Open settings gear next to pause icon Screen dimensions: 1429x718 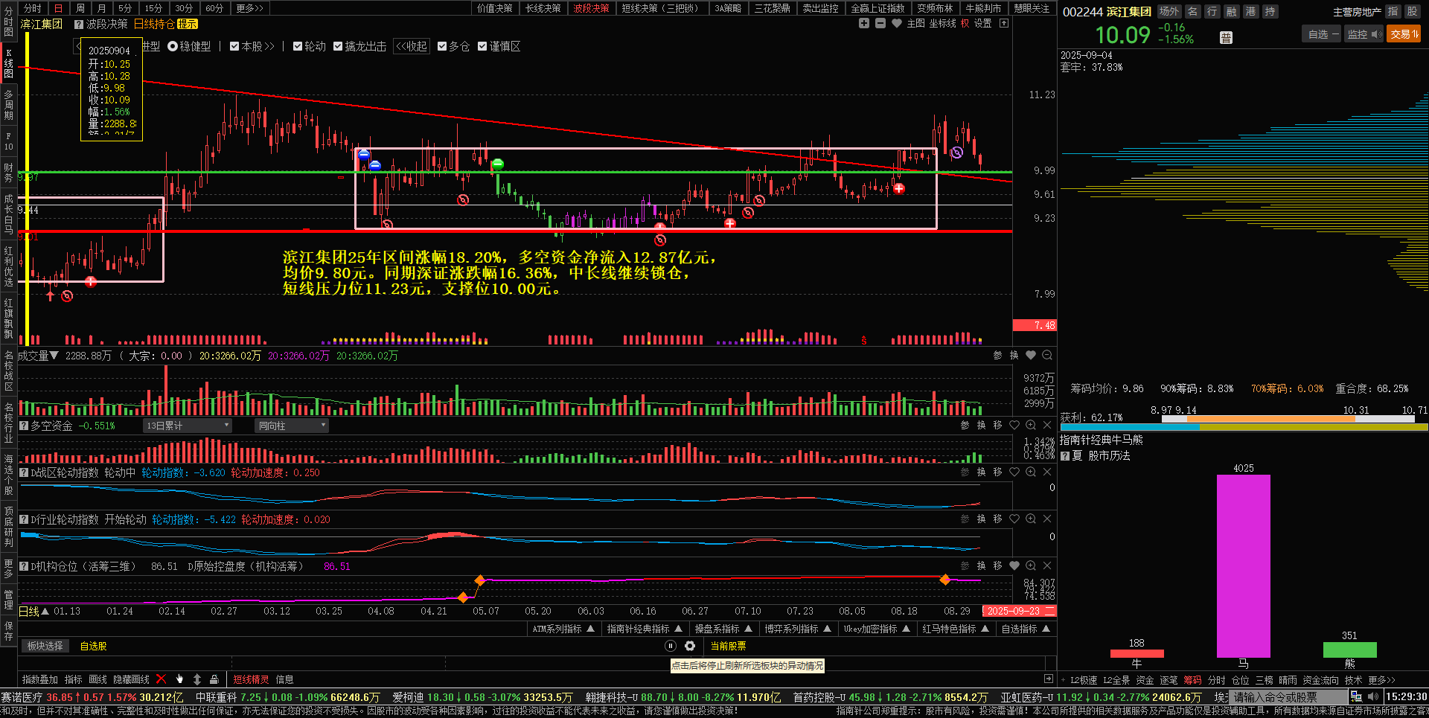(690, 646)
